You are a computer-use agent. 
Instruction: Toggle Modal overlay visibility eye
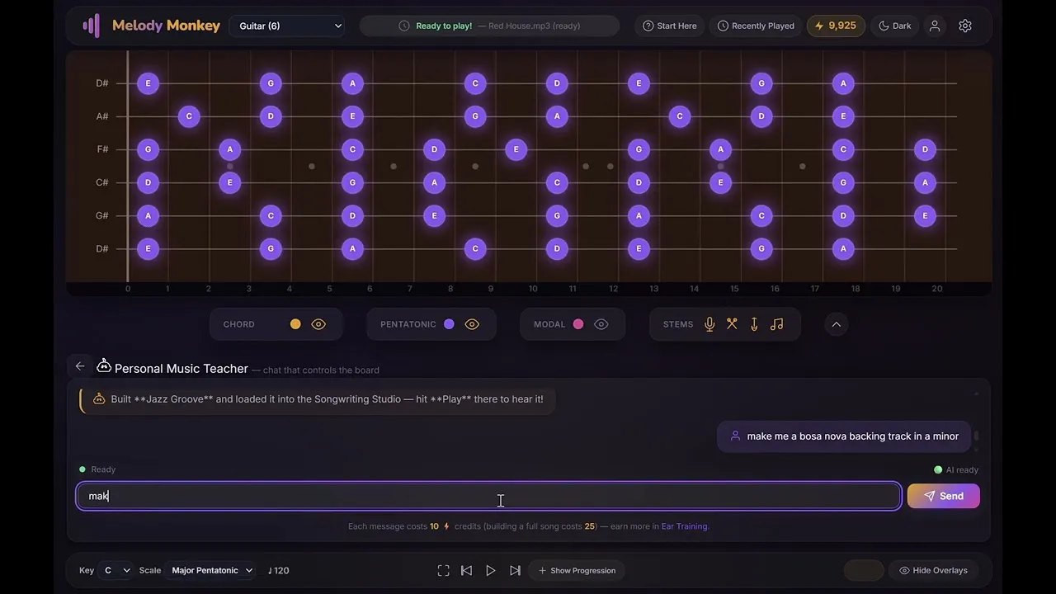coord(601,324)
